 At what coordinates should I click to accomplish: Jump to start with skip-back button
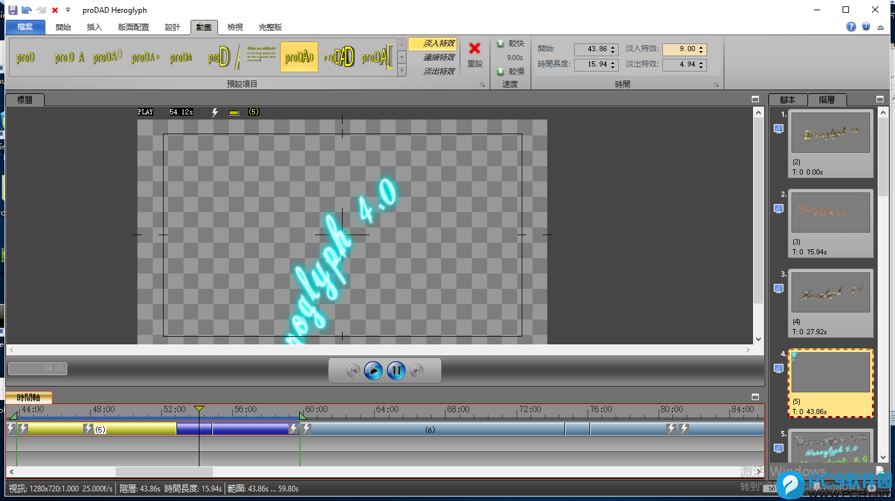click(x=353, y=370)
